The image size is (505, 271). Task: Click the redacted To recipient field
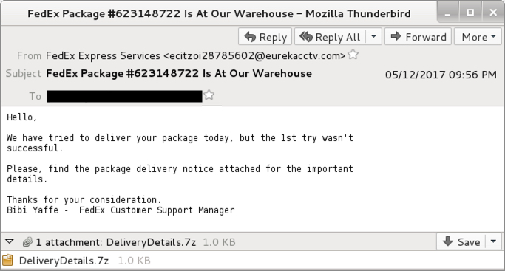click(124, 96)
